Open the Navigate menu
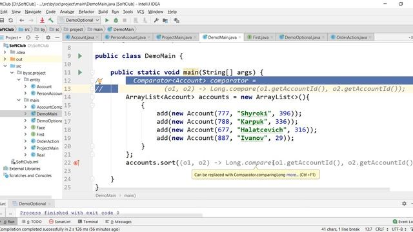 (33, 12)
